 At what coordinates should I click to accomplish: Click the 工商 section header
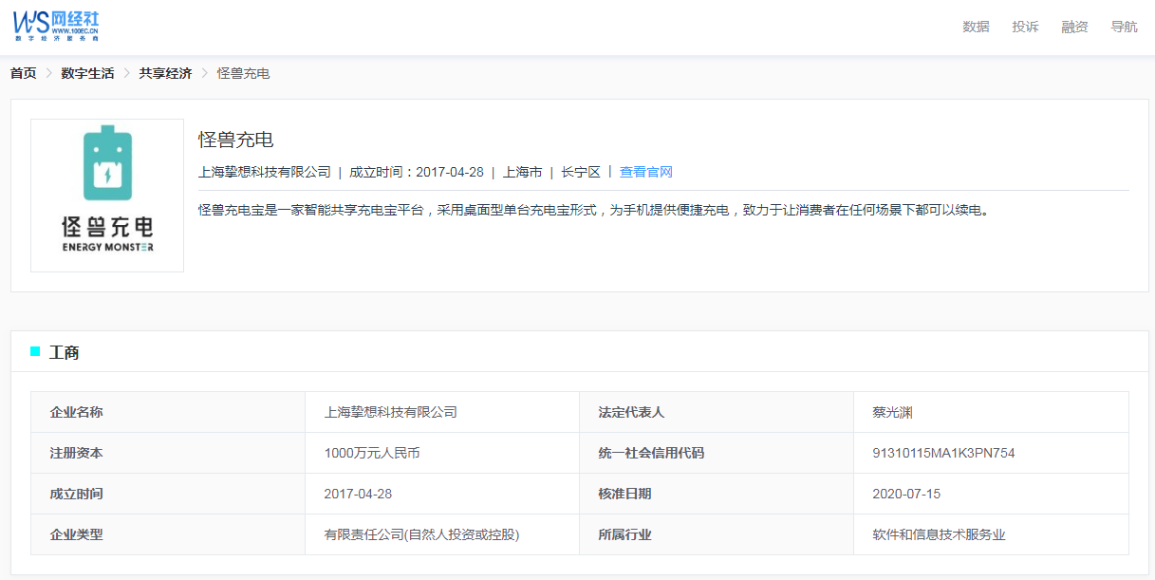(65, 352)
